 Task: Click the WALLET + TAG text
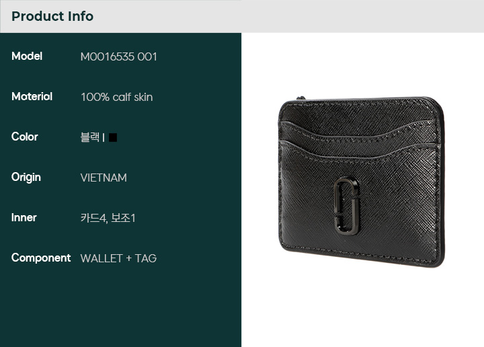click(x=118, y=258)
